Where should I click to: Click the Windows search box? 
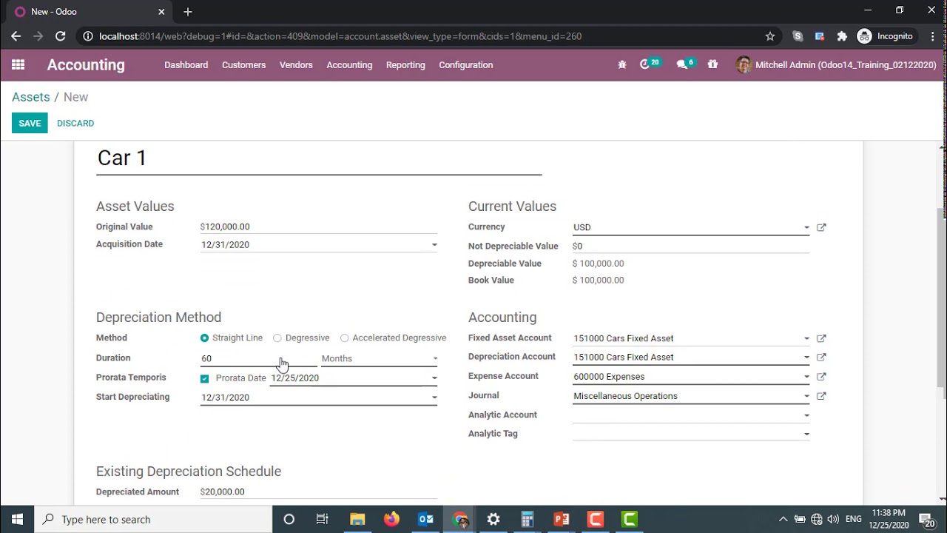click(x=153, y=519)
